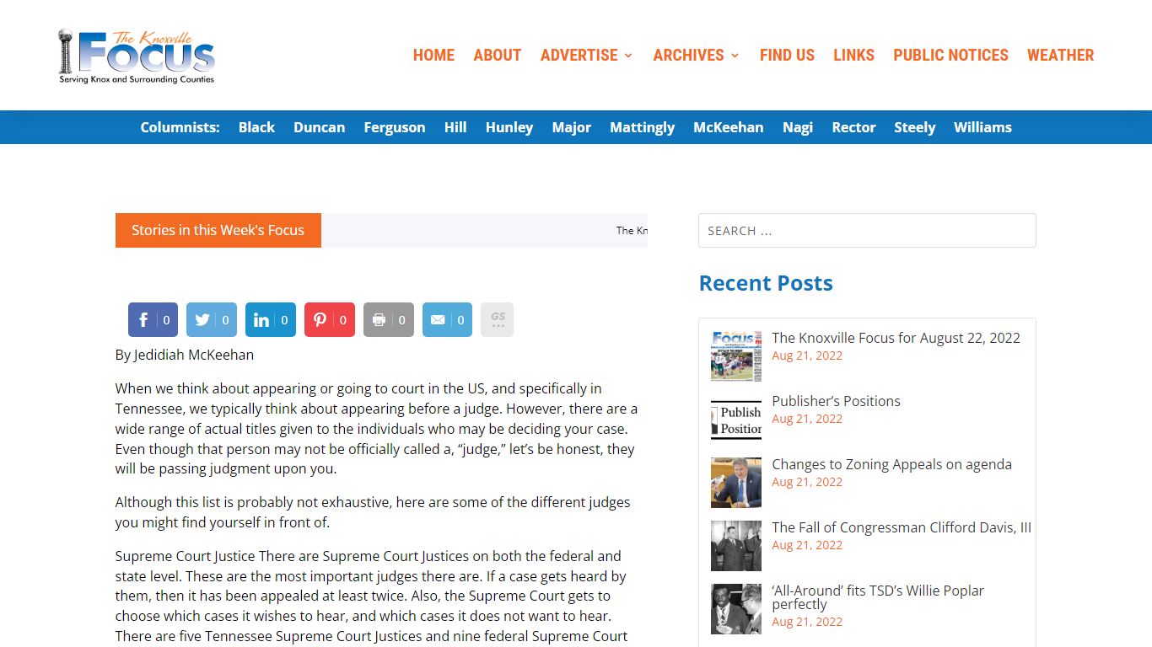Viewport: 1152px width, 647px height.
Task: Focus the Search input field
Action: [x=867, y=230]
